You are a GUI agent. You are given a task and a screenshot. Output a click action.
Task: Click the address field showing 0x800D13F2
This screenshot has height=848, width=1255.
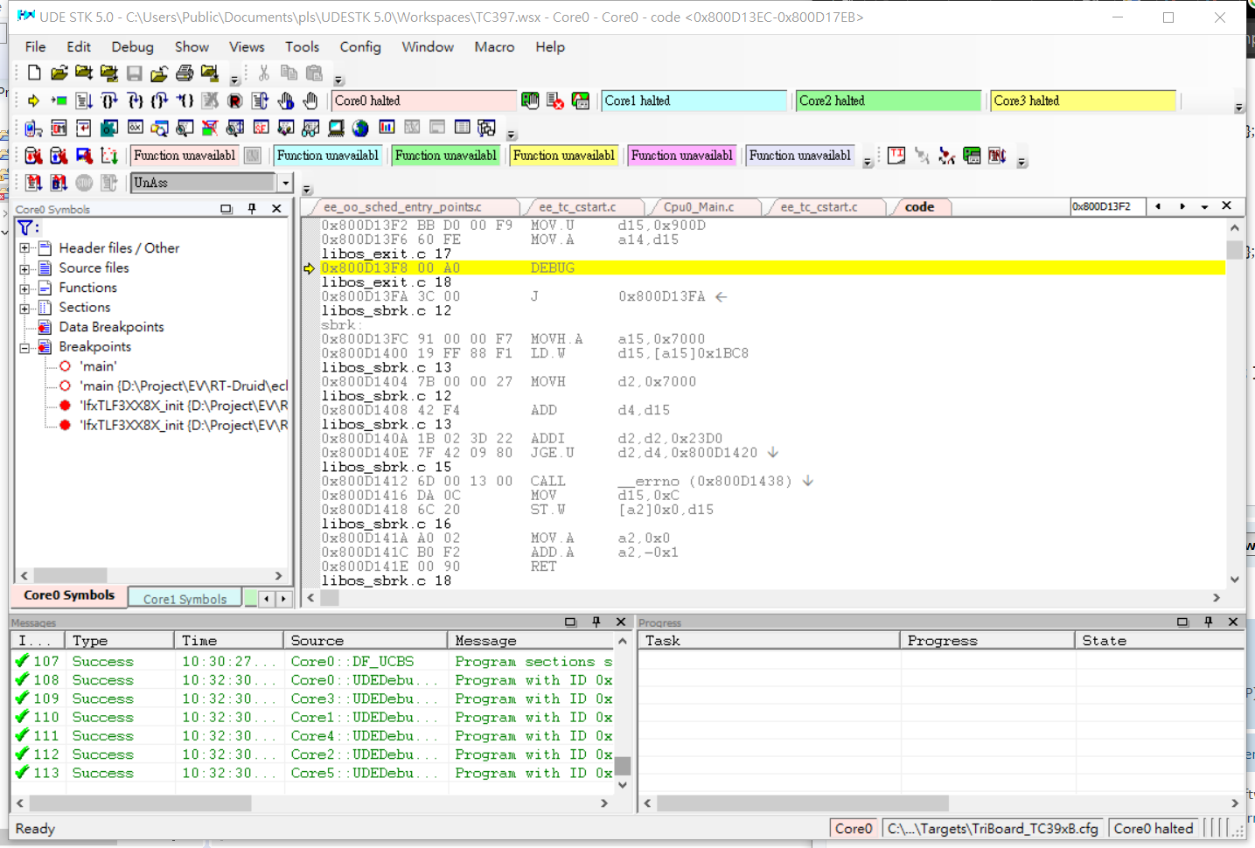[1108, 206]
